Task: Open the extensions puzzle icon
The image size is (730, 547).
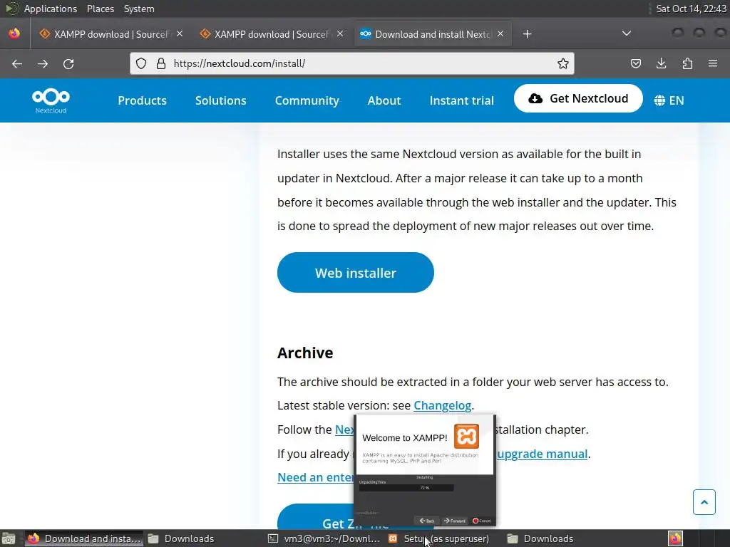Action: [687, 63]
